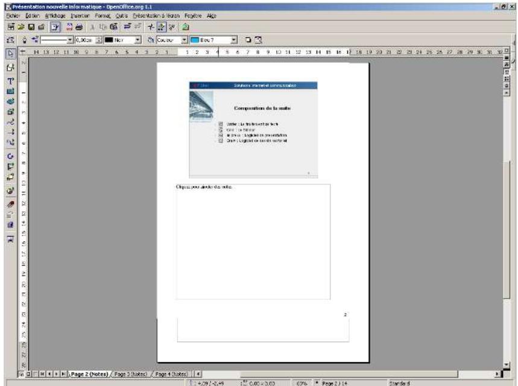Click the horizontal scrollbar right arrow
Screen dimensions: 518x386
pos(497,374)
